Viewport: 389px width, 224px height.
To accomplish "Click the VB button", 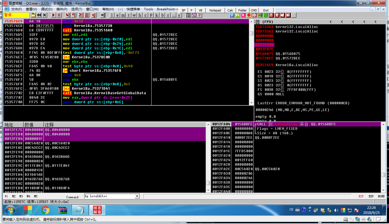I will tap(200, 10).
